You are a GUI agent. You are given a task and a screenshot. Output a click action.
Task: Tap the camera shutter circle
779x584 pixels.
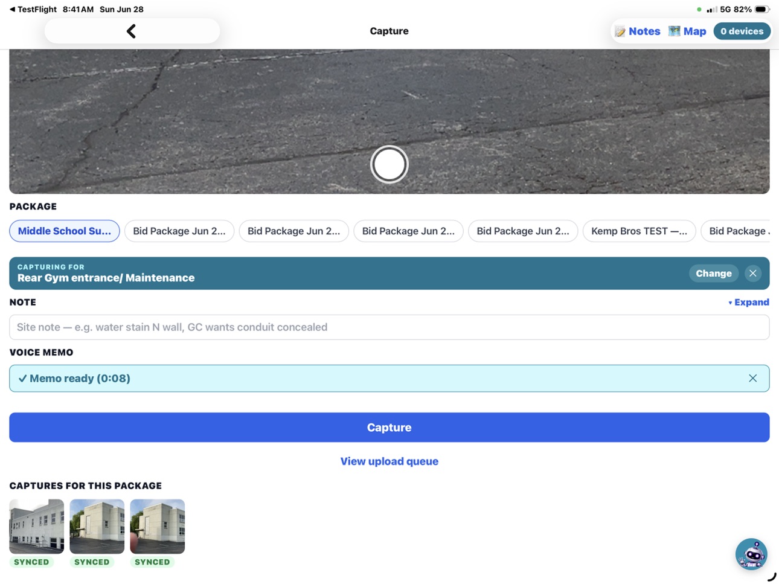coord(389,164)
